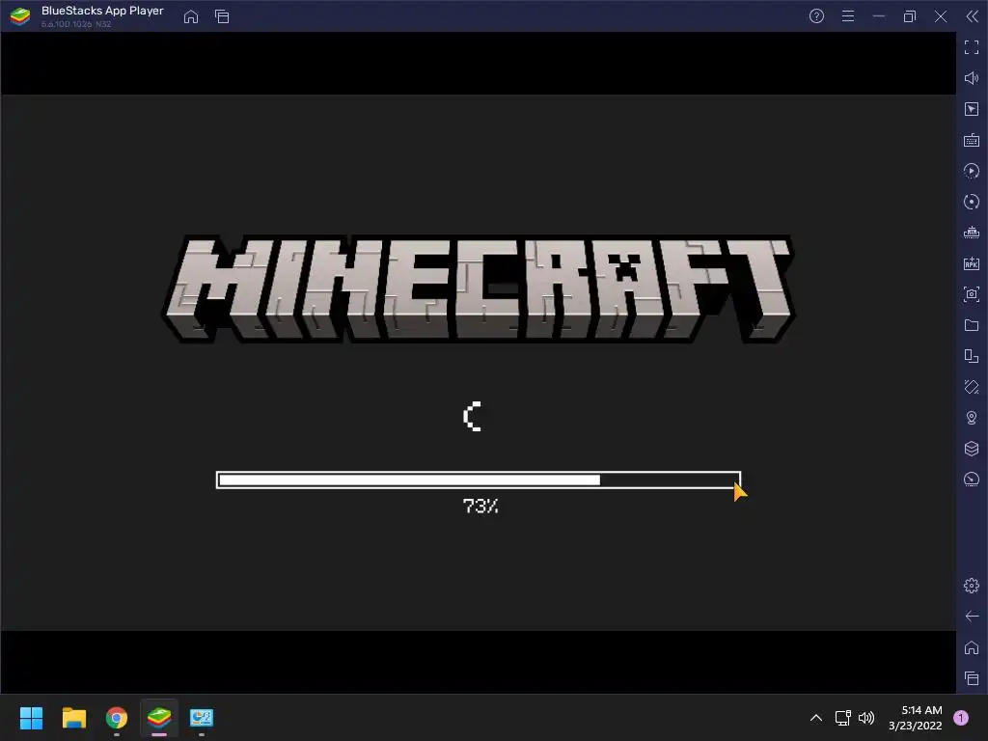Open the media manager folder icon
The width and height of the screenshot is (988, 741).
(971, 325)
